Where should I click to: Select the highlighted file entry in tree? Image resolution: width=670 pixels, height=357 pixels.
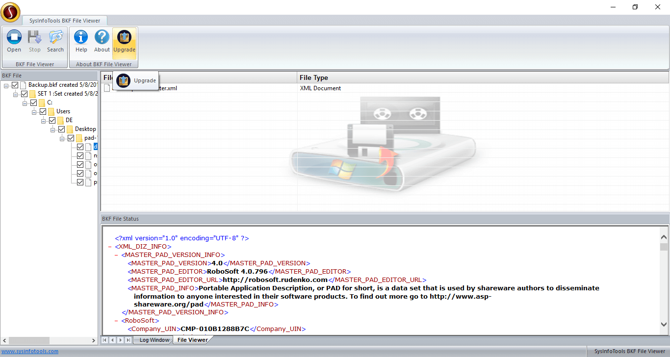coord(96,147)
